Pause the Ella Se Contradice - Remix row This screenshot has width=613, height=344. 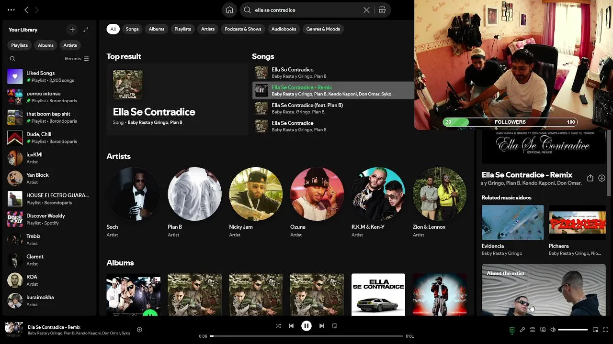click(x=261, y=90)
